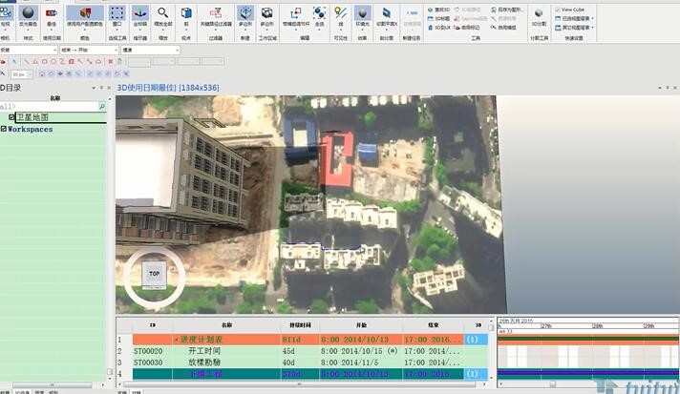Click the gray sphere style icon
Viewport: 680px width, 394px height.
click(x=27, y=13)
